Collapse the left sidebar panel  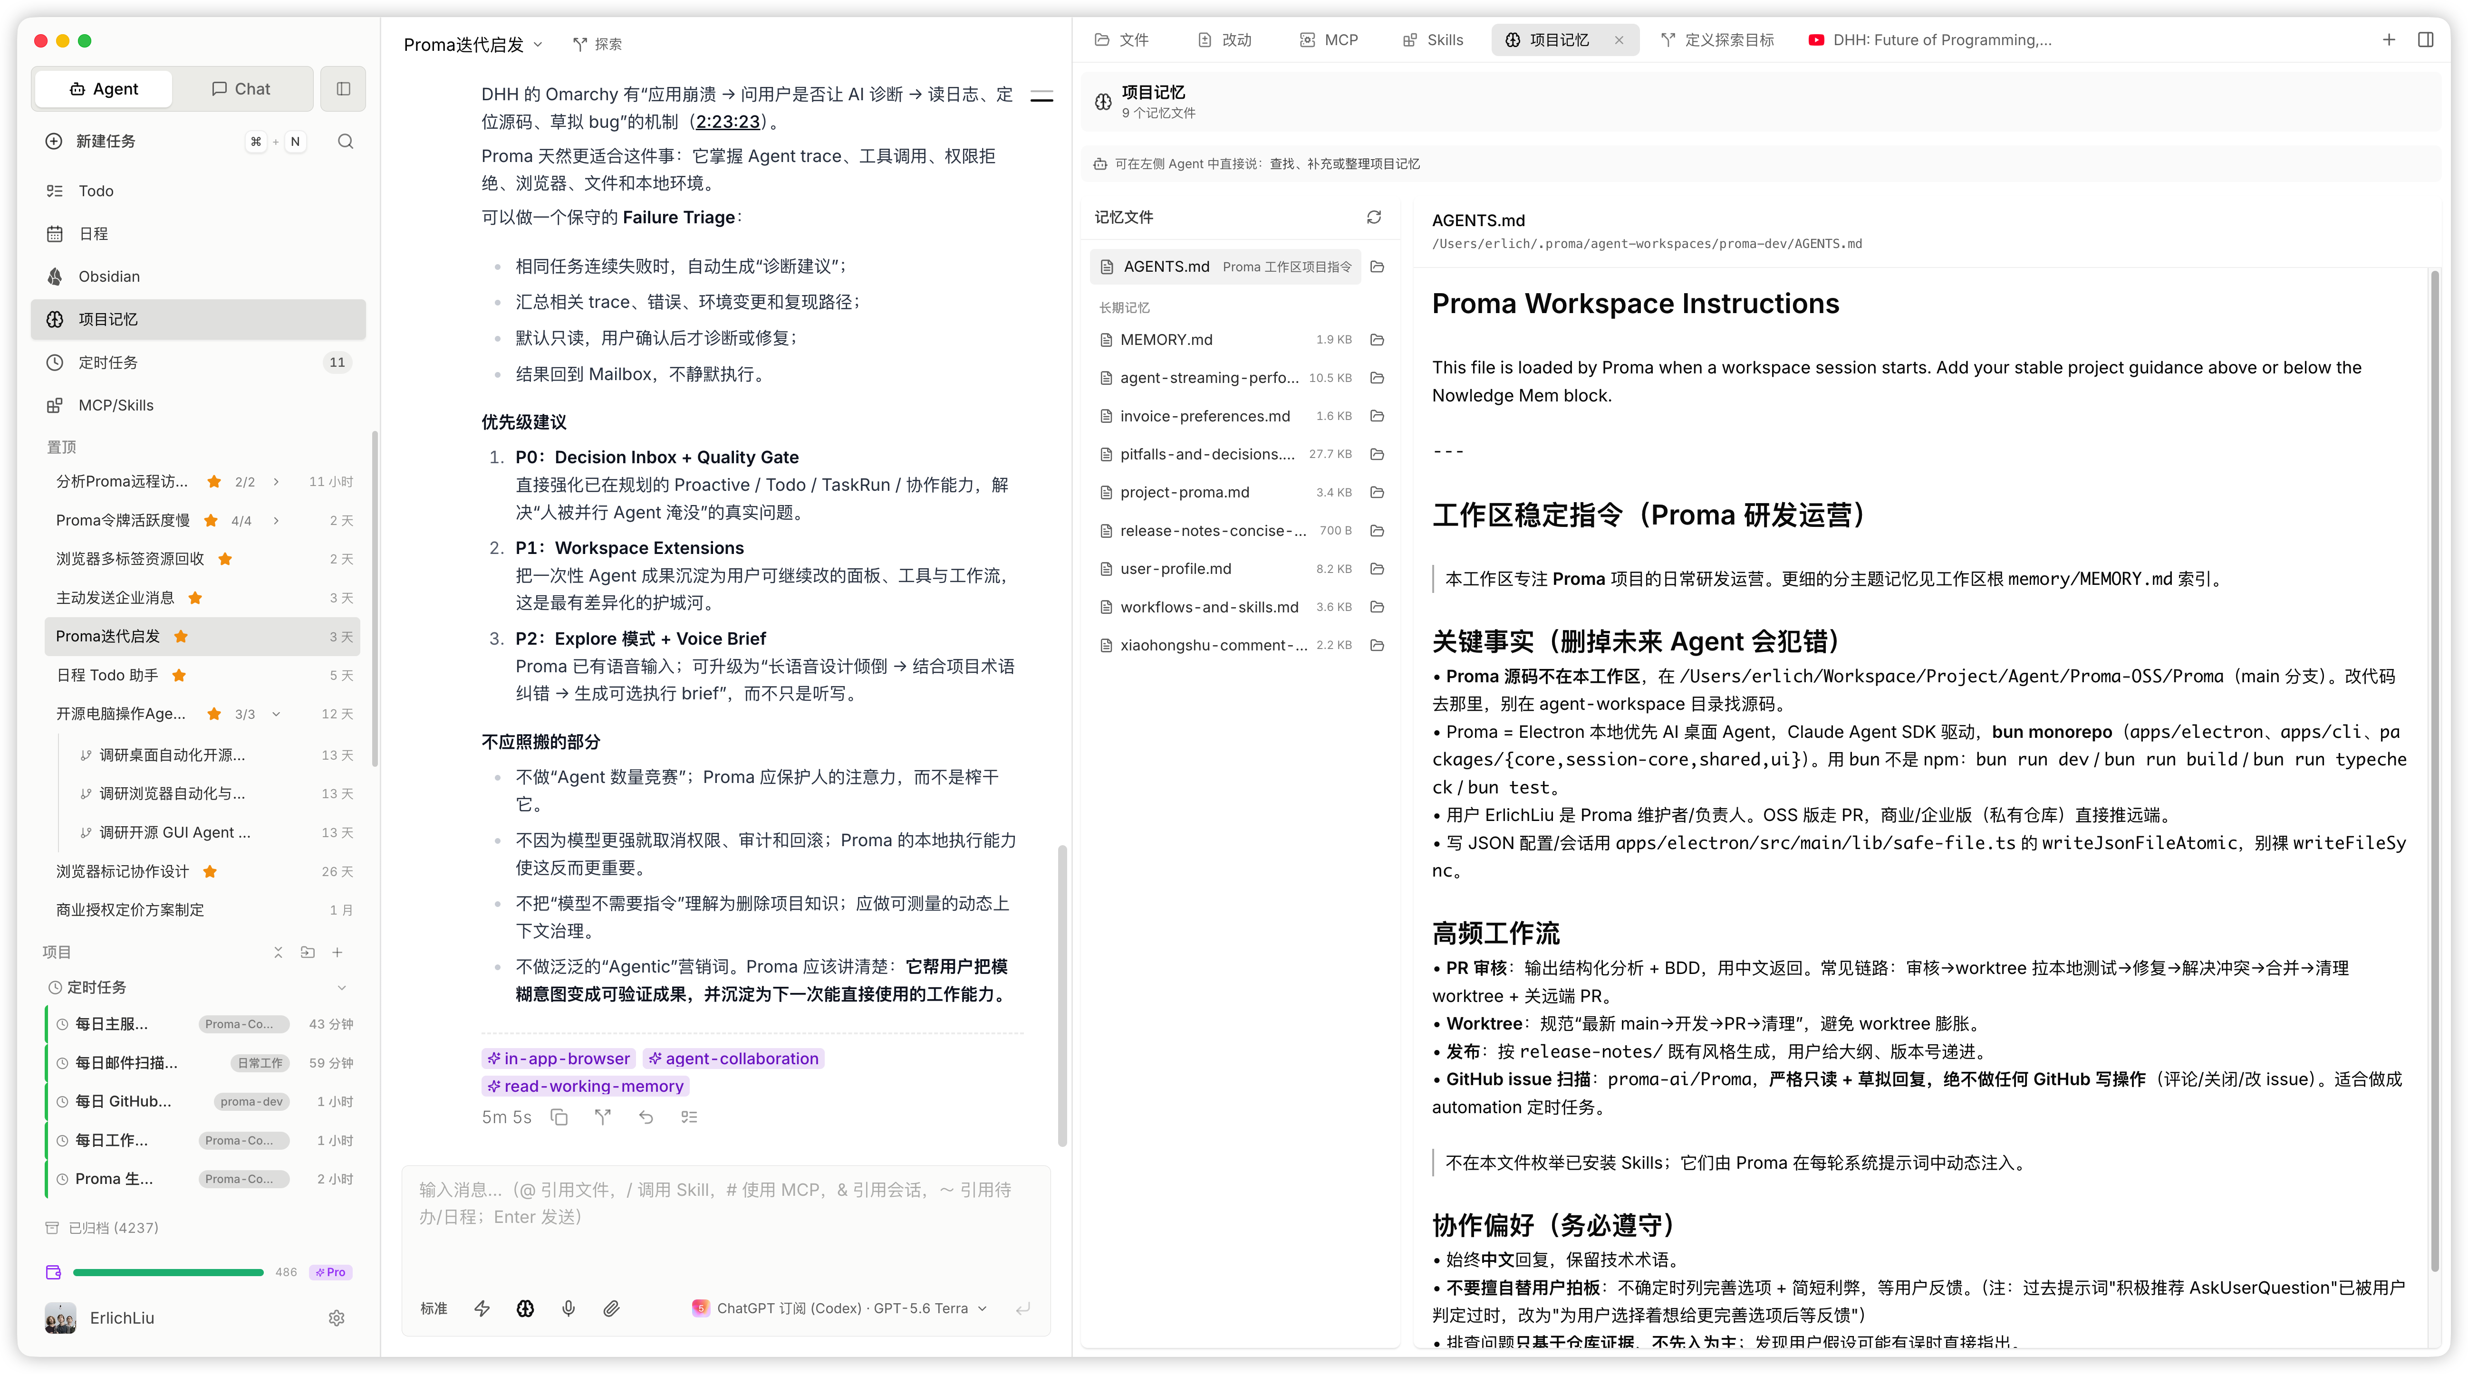coord(343,89)
